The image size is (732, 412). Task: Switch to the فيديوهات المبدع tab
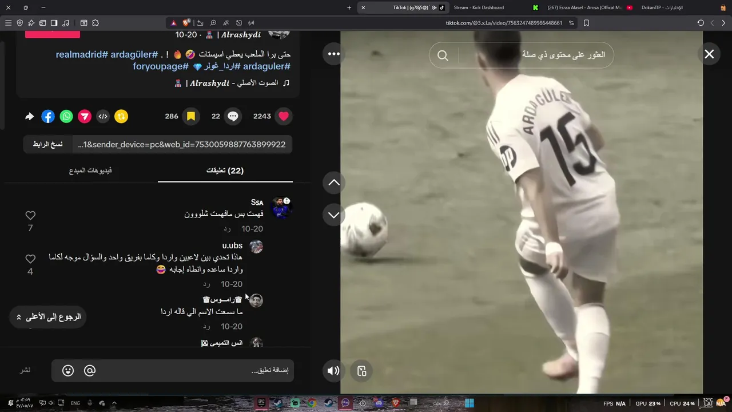(x=90, y=171)
